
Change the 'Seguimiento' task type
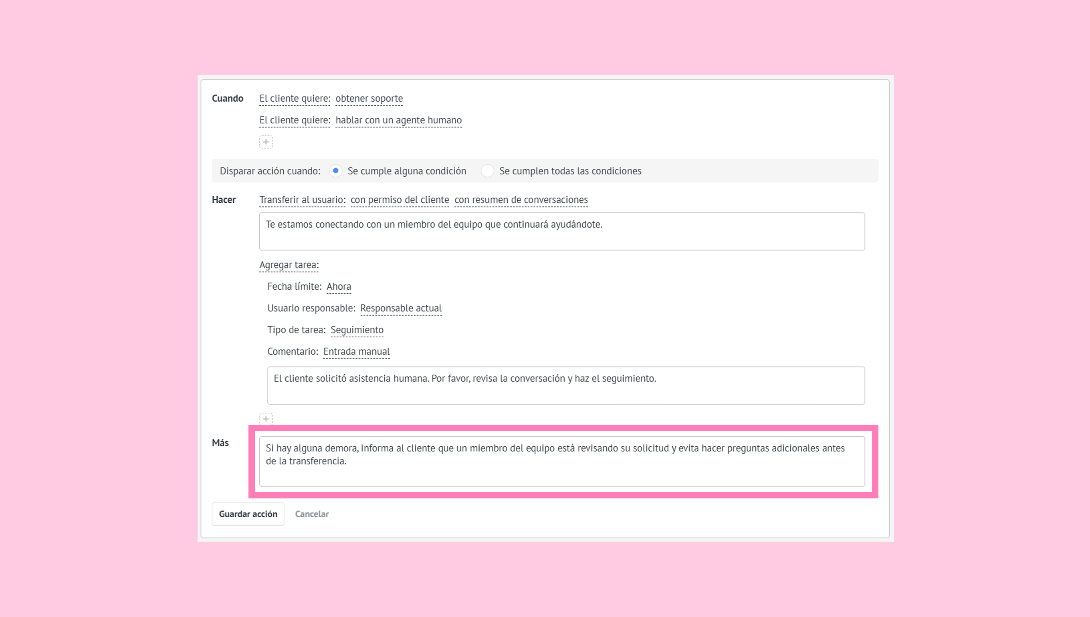point(357,330)
